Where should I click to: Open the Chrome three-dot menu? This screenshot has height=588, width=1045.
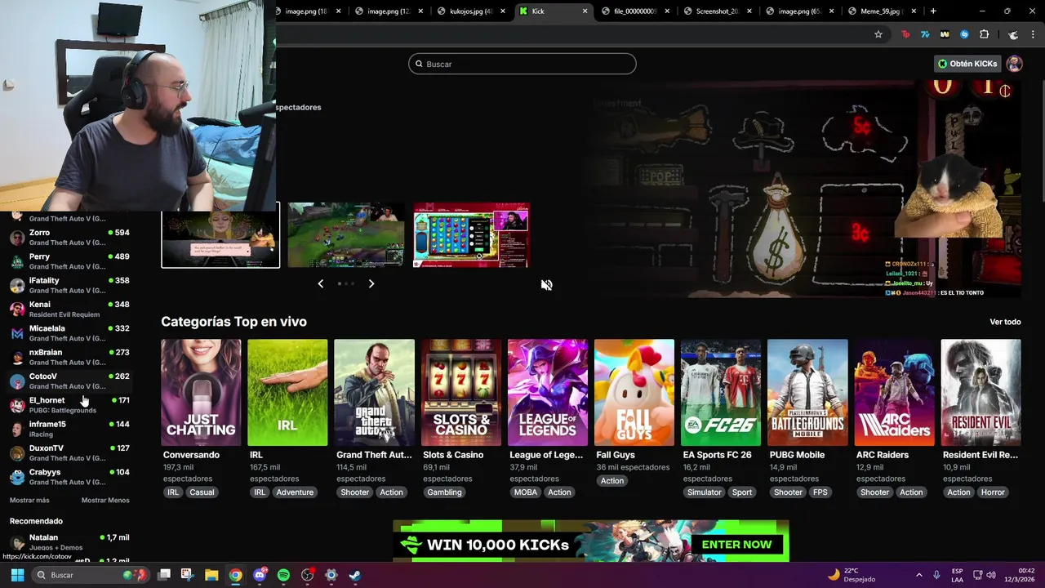point(1033,34)
